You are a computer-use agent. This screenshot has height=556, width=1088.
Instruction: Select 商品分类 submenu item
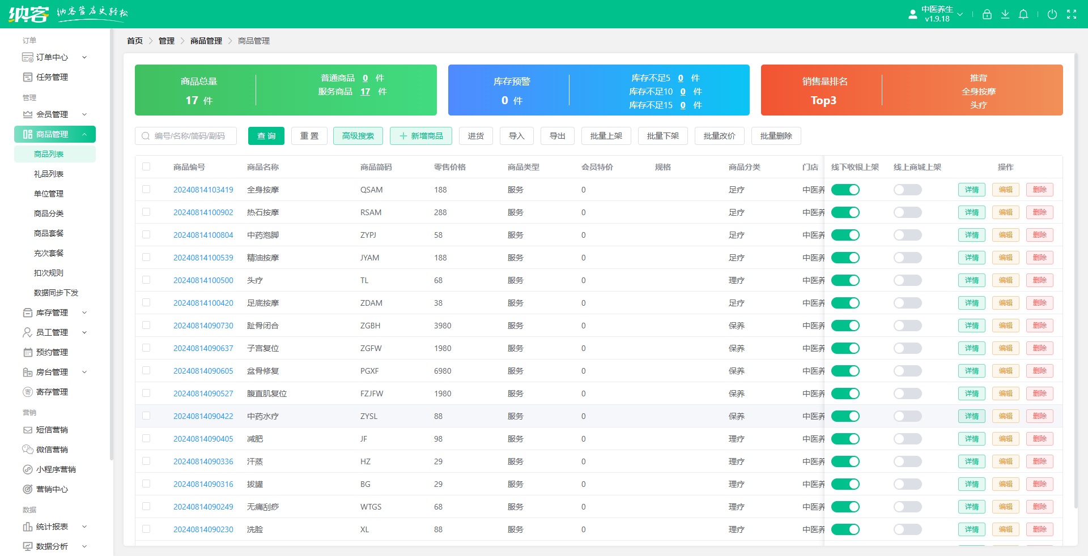(49, 213)
